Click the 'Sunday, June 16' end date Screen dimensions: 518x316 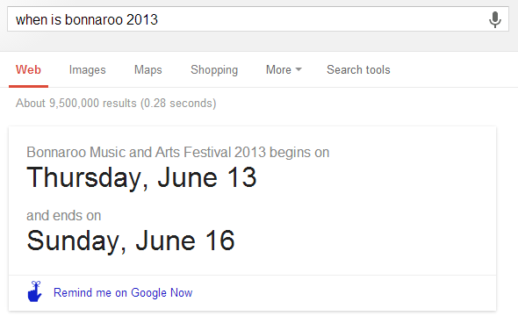click(131, 241)
